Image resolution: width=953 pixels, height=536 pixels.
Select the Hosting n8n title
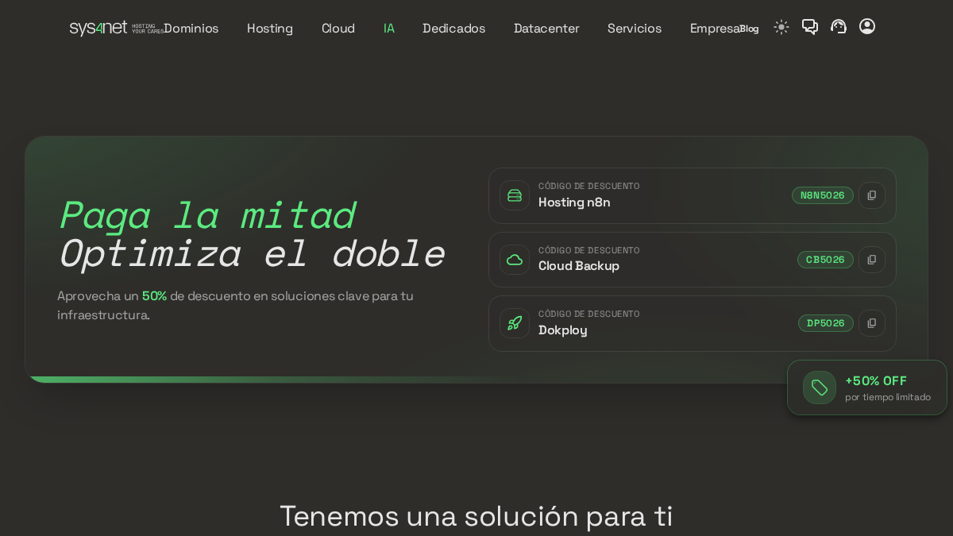[x=574, y=202]
